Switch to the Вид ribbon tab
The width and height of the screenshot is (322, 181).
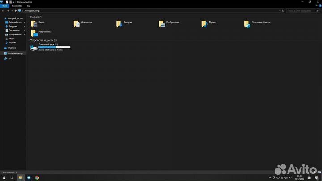tap(28, 6)
